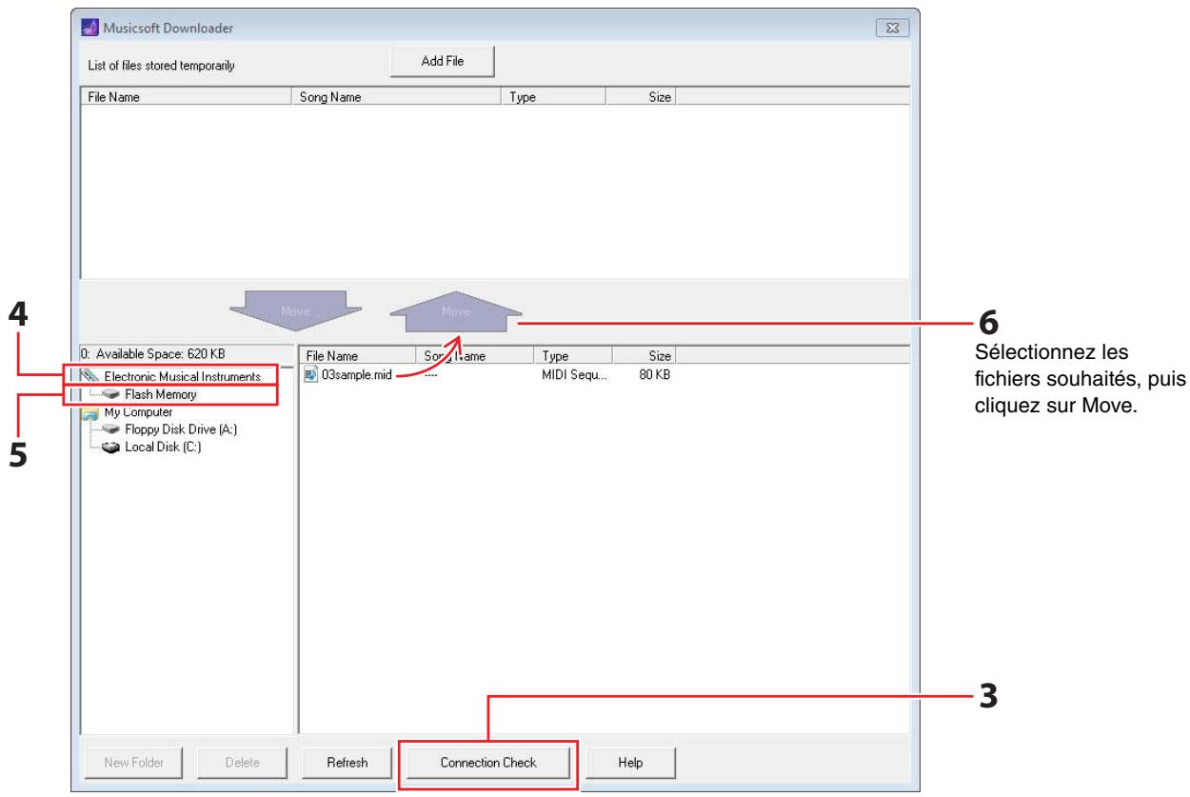Run the Connection Check
1190x797 pixels.
pyautogui.click(x=487, y=763)
